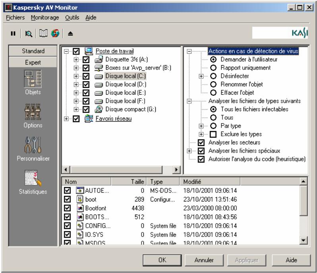This screenshot has height=273, width=317.
Task: Switch to the Standard tab
Action: click(x=33, y=51)
